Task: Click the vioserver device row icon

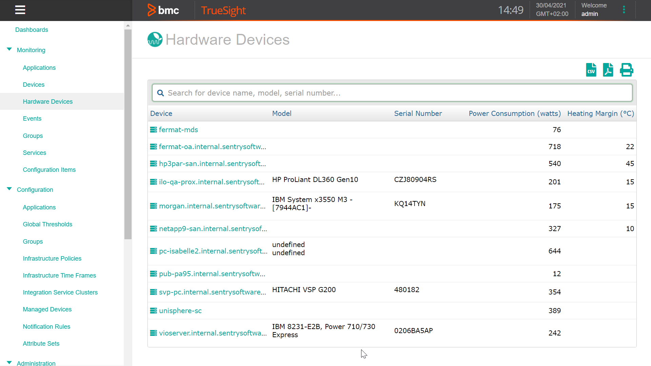Action: point(153,333)
